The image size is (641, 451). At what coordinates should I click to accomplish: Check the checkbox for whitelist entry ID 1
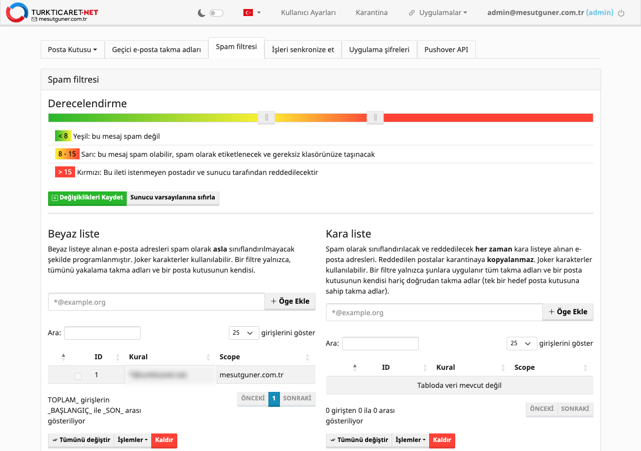point(78,376)
